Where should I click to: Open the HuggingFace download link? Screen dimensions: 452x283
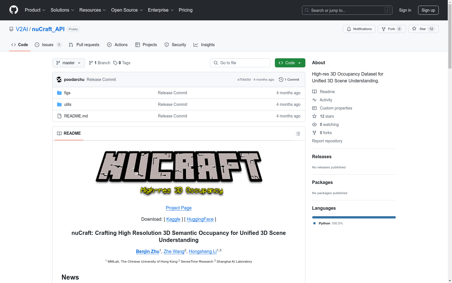coord(200,219)
